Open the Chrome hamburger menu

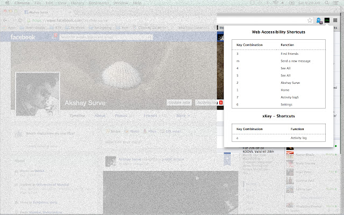335,20
